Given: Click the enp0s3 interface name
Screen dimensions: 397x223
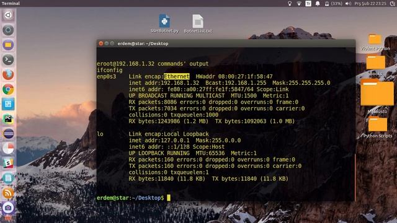Looking at the screenshot, I should coord(106,76).
